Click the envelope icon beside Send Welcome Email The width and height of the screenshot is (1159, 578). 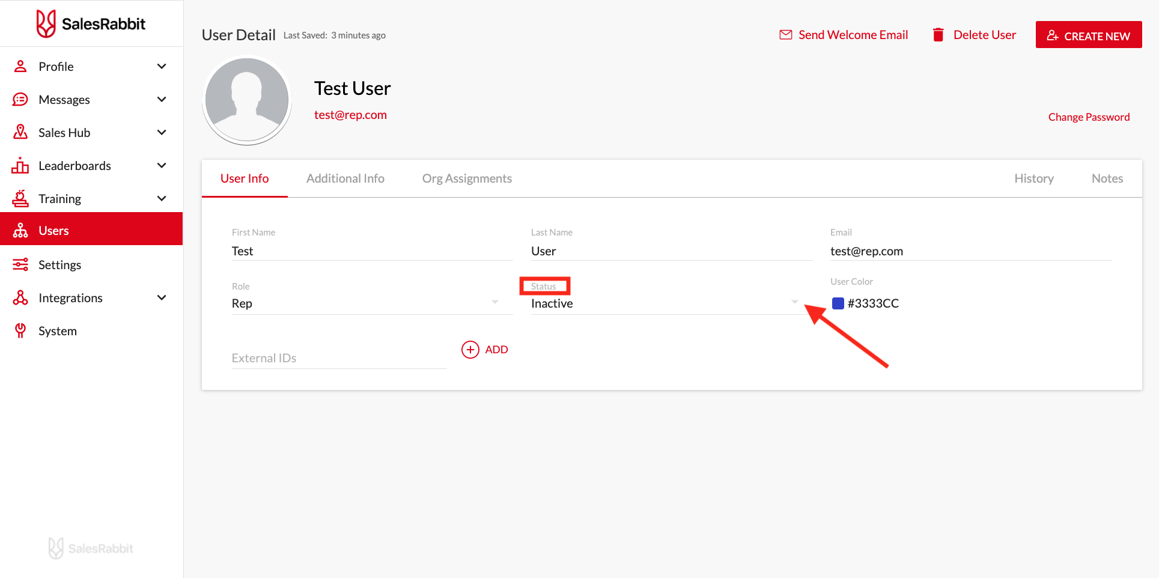[786, 35]
